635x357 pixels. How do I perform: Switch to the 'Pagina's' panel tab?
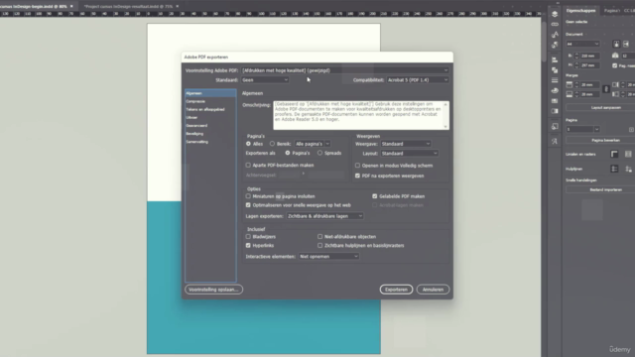(612, 11)
